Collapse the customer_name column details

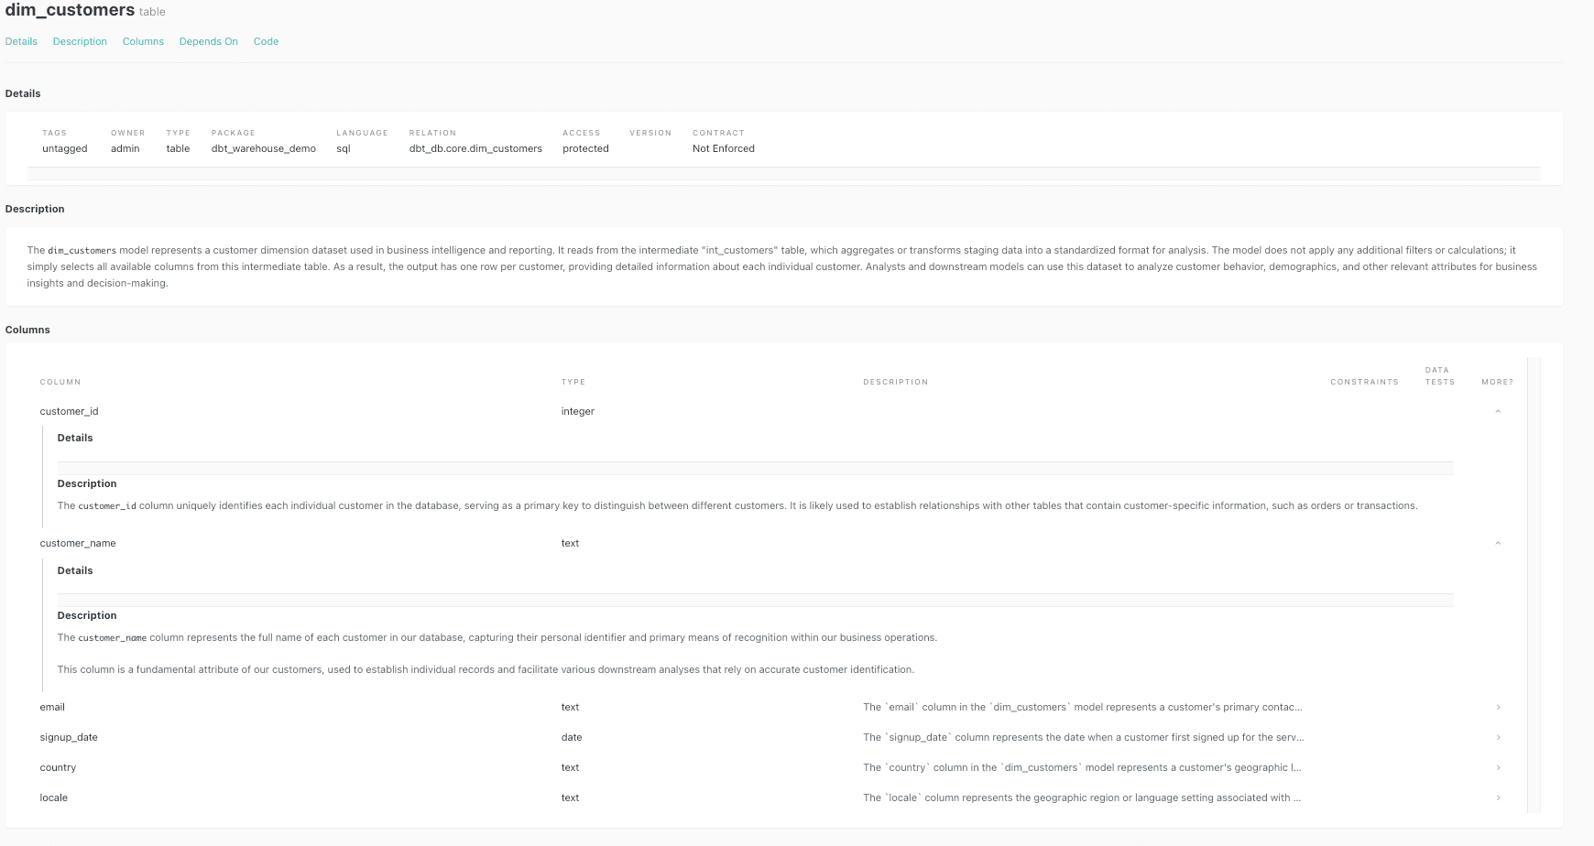click(1498, 543)
